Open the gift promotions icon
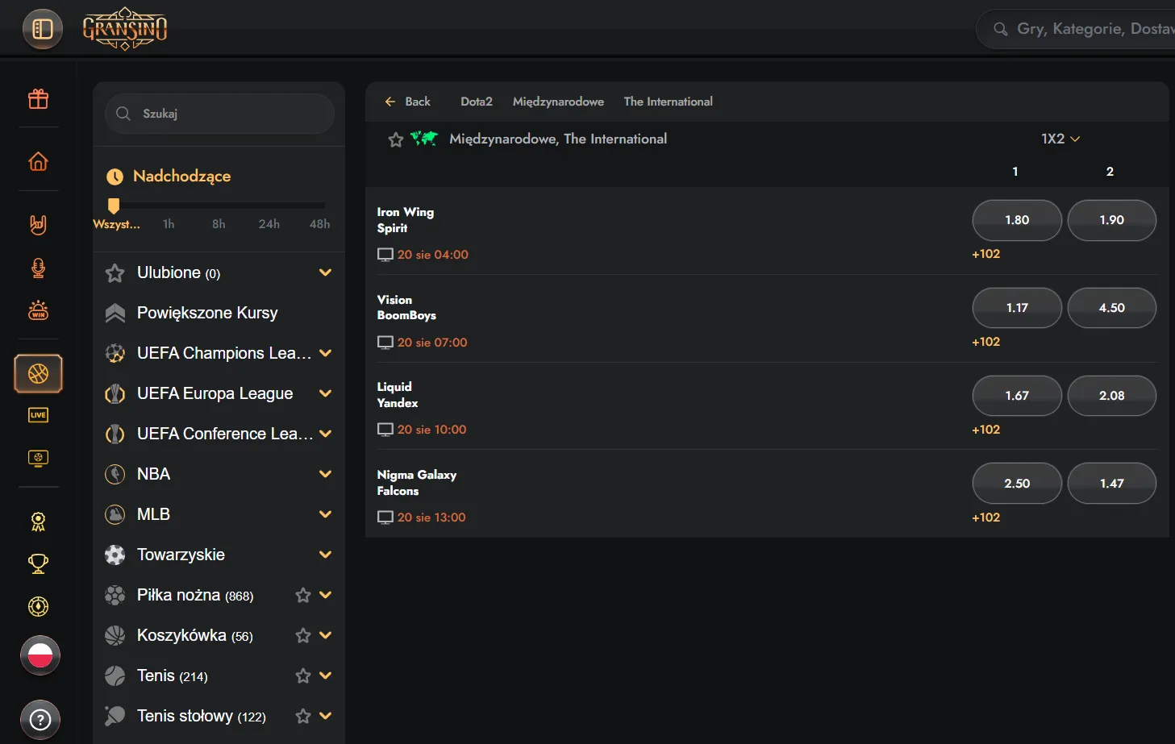Screen dimensions: 1175x744 [38, 99]
